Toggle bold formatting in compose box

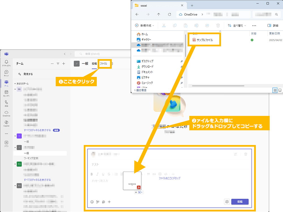click(92, 174)
